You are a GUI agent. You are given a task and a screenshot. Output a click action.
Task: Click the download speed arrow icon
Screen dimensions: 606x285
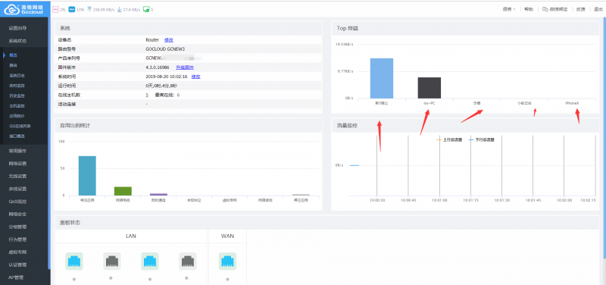120,9
